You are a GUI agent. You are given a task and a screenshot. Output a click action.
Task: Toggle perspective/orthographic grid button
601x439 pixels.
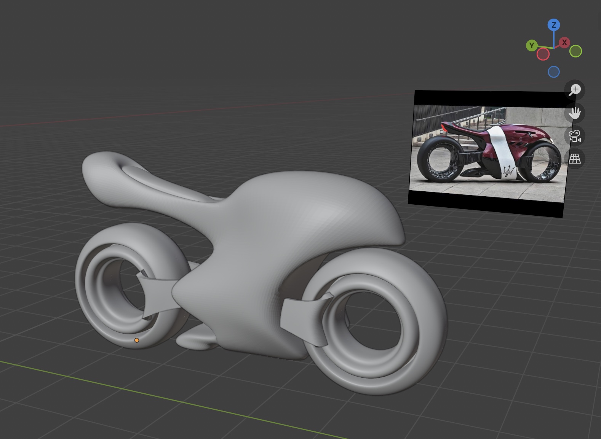coord(575,159)
